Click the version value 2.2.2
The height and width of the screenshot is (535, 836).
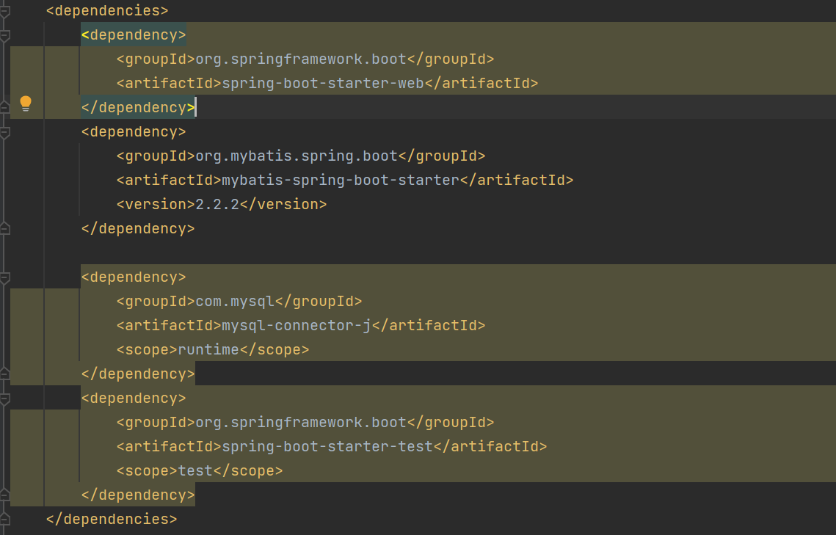(x=217, y=204)
